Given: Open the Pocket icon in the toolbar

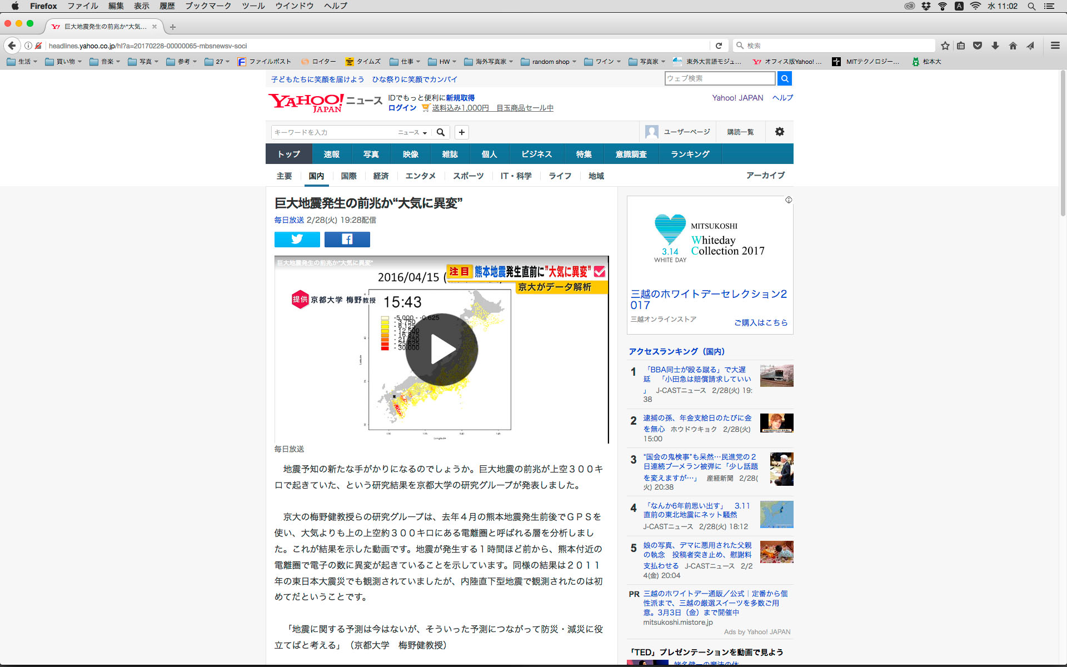Looking at the screenshot, I should click(x=978, y=46).
